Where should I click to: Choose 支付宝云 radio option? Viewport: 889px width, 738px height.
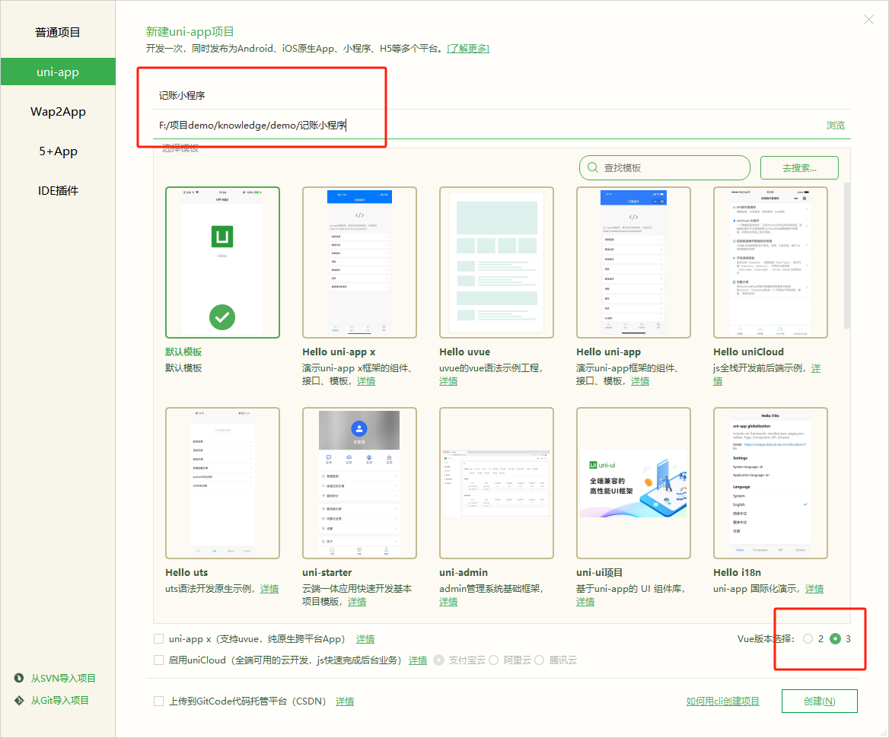[438, 660]
